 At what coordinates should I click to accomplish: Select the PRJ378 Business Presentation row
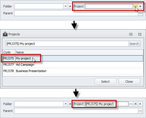pyautogui.click(x=73, y=71)
